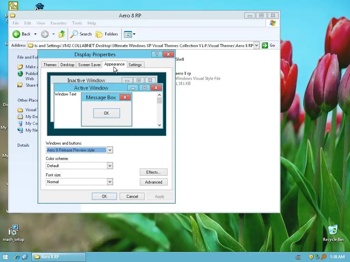The height and width of the screenshot is (262, 350).
Task: Collapse the Other Places section header
Action: (x=28, y=100)
